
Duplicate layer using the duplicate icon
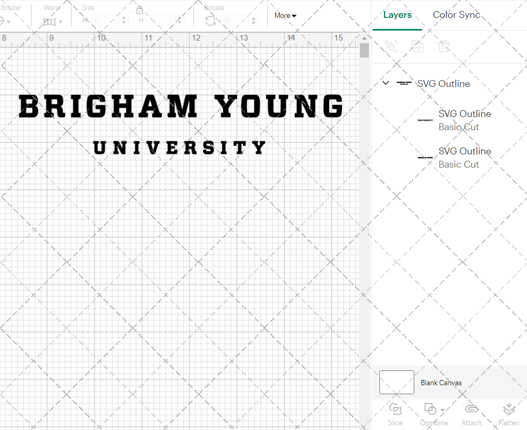point(418,46)
